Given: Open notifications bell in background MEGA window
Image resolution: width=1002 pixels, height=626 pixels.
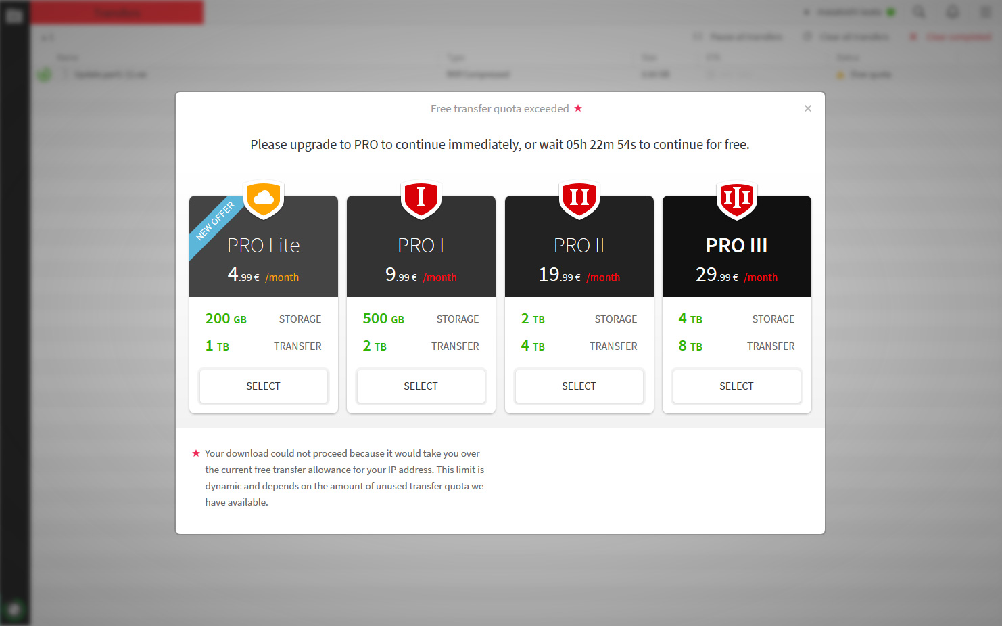Looking at the screenshot, I should click(x=953, y=12).
